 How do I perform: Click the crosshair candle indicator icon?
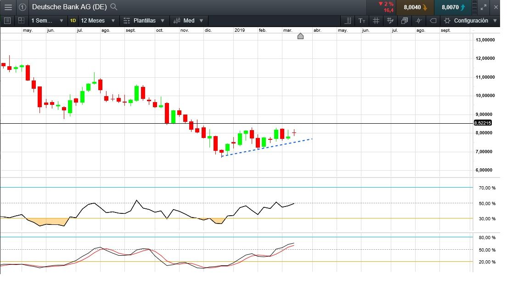(419, 21)
